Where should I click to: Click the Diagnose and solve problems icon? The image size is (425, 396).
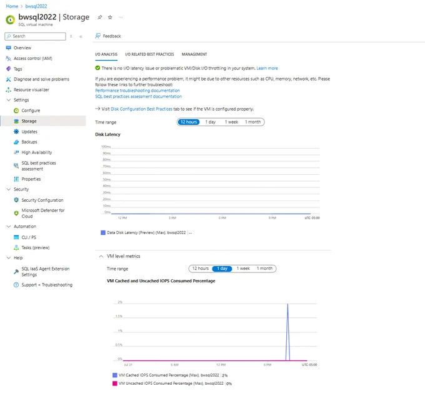tap(8, 79)
